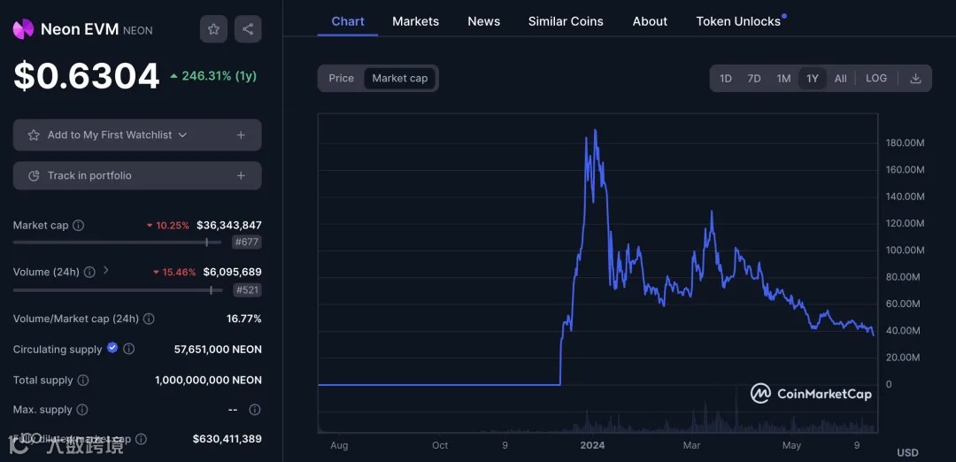This screenshot has height=462, width=956.
Task: Toggle LOG scale on the chart
Action: pyautogui.click(x=876, y=78)
